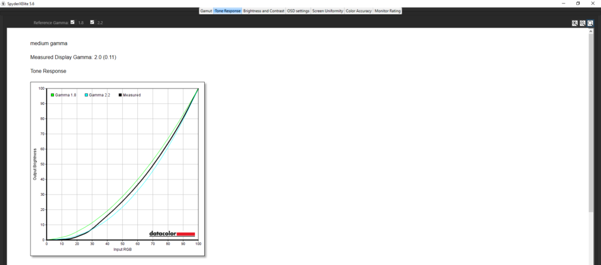Switch to Brightness and Contrast tab
This screenshot has height=265, width=601.
[263, 11]
